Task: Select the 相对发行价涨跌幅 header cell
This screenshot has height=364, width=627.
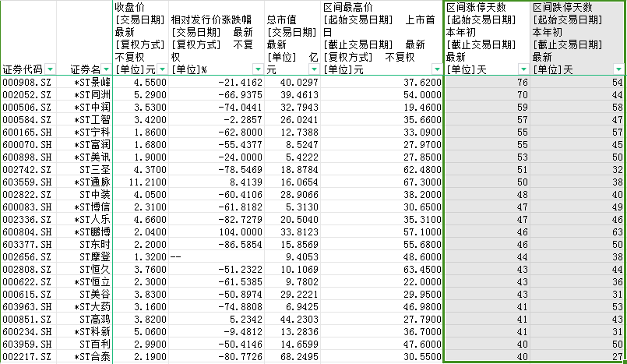Action: pos(217,38)
